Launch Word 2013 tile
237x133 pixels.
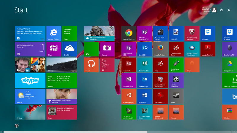(145, 96)
